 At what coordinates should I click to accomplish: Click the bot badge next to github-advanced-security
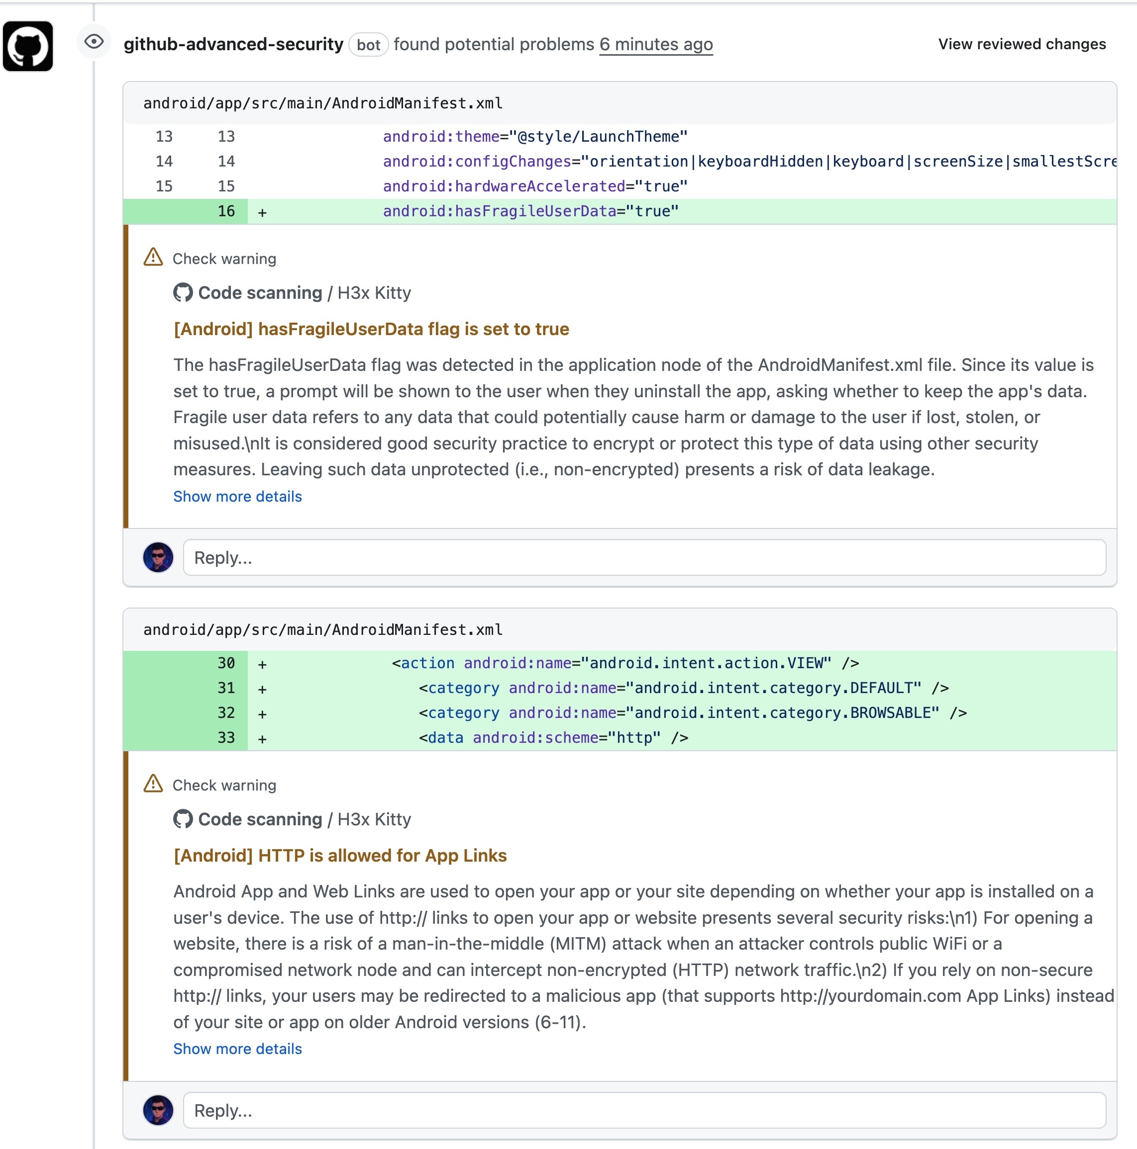coord(369,45)
